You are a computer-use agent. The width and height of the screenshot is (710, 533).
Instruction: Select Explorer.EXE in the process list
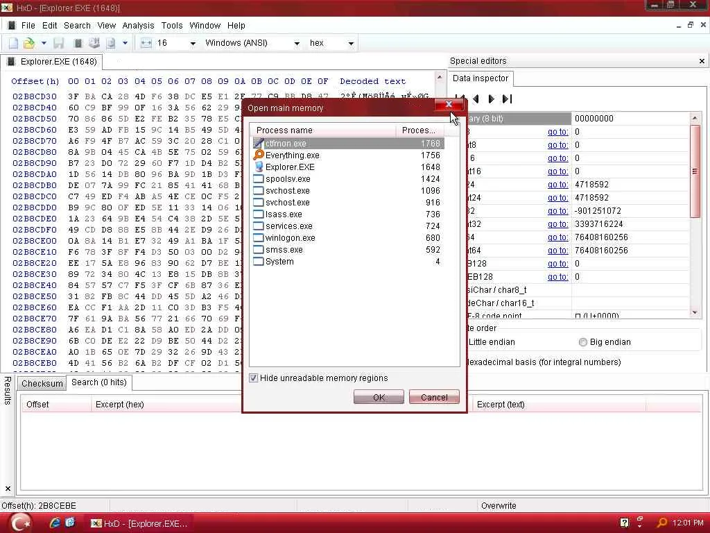click(x=347, y=167)
